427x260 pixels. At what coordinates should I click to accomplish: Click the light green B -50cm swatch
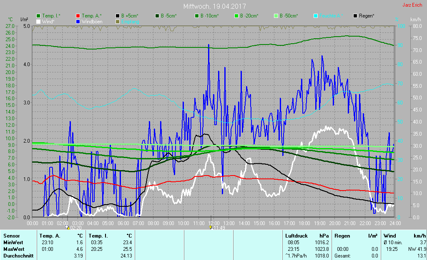coord(276,16)
